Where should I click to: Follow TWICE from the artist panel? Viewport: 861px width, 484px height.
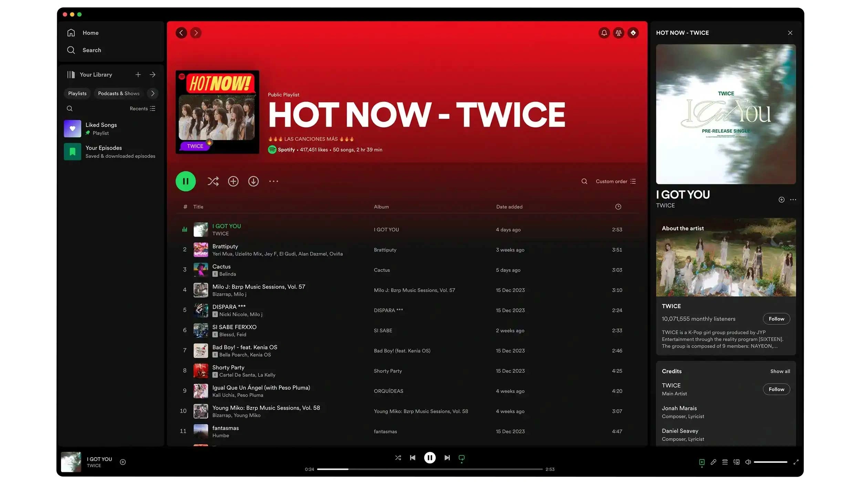pos(776,319)
